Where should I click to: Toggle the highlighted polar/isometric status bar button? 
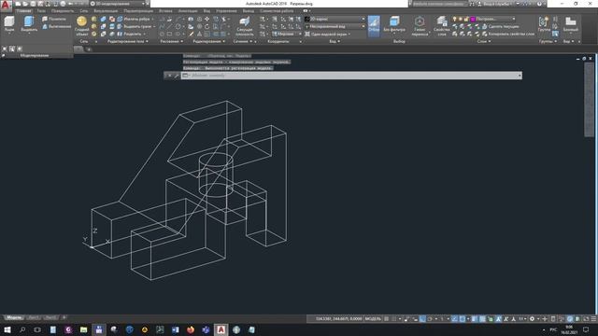tap(422, 319)
